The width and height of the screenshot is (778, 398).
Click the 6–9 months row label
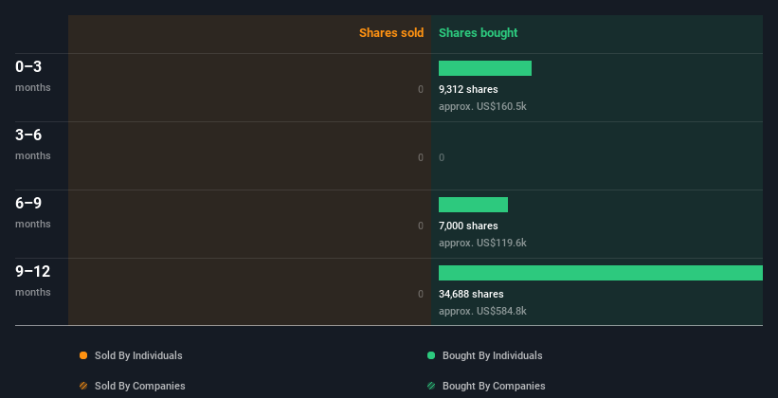coord(33,212)
